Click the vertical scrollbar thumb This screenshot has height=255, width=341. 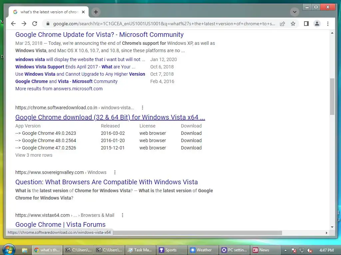click(x=332, y=97)
